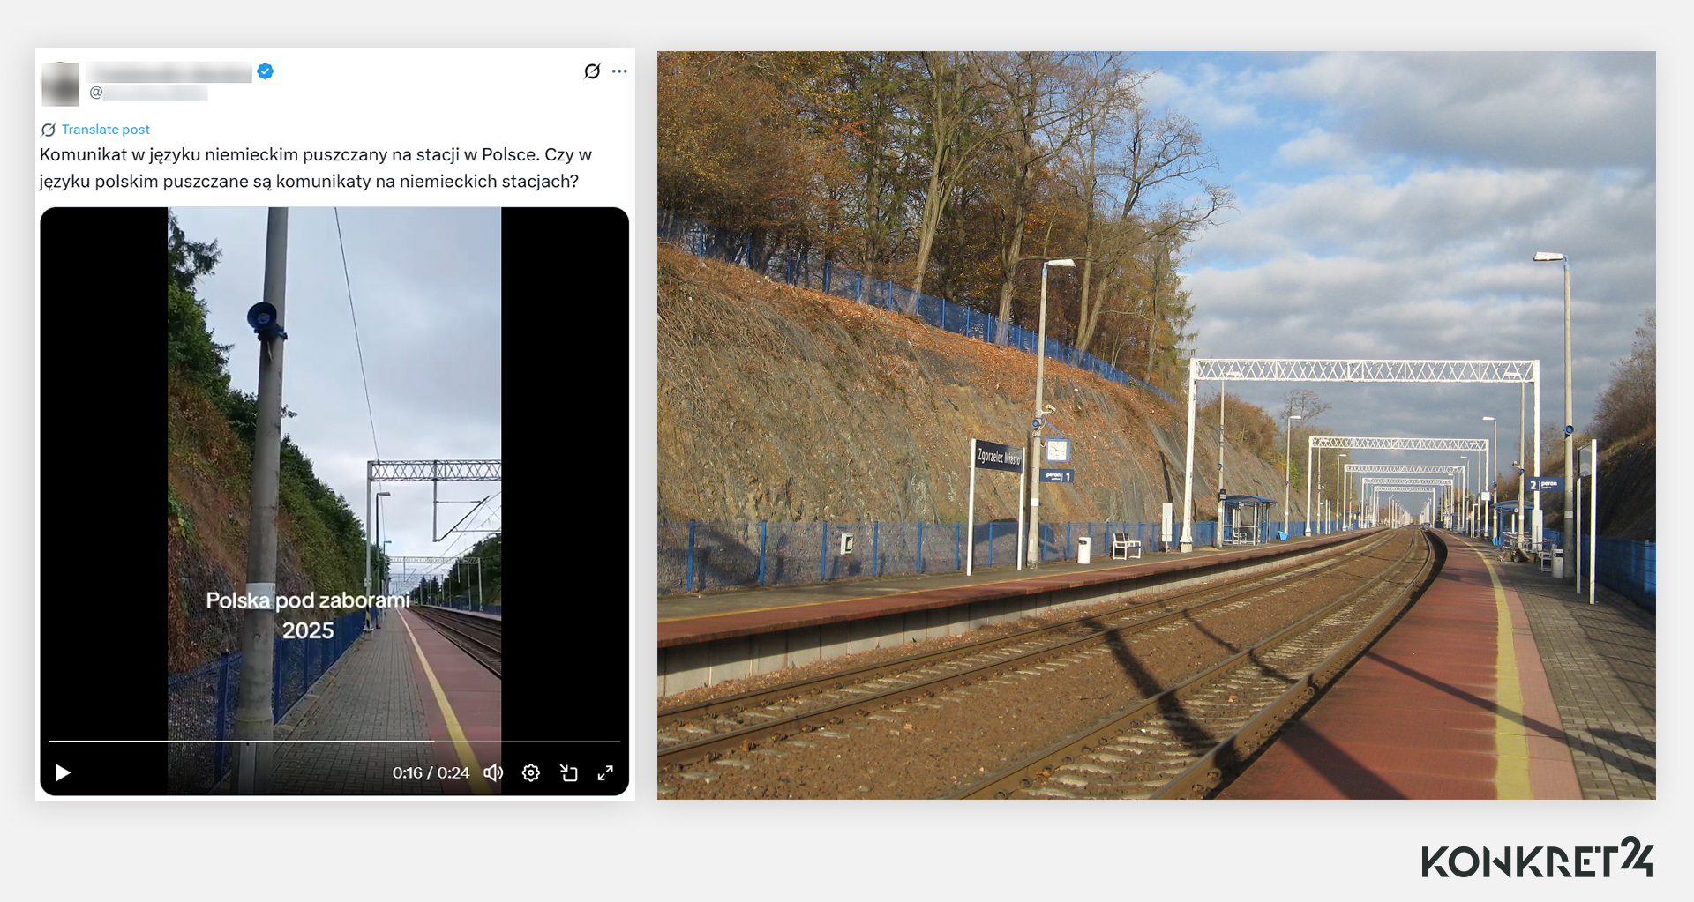Open the three-dot more options menu
The image size is (1694, 902).
(619, 71)
